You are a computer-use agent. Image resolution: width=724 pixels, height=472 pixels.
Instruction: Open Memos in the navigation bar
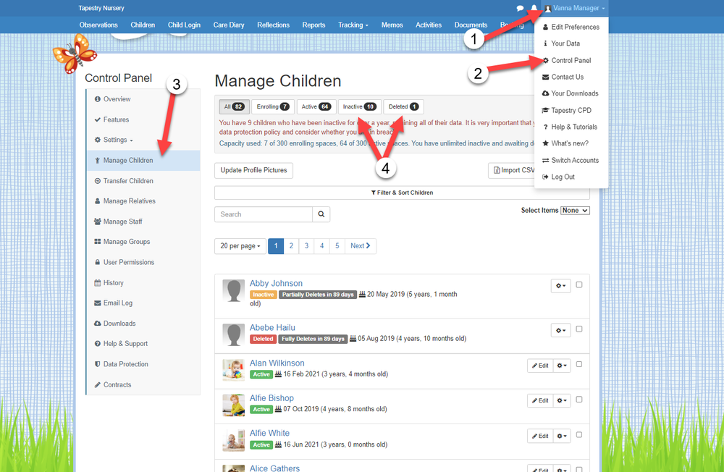coord(392,25)
